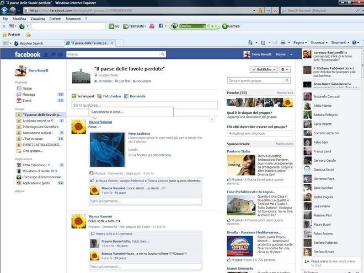Viewport: 364px width, 273px height.
Task: Click Aggiungi amici al gruppo field
Action: (x=259, y=134)
